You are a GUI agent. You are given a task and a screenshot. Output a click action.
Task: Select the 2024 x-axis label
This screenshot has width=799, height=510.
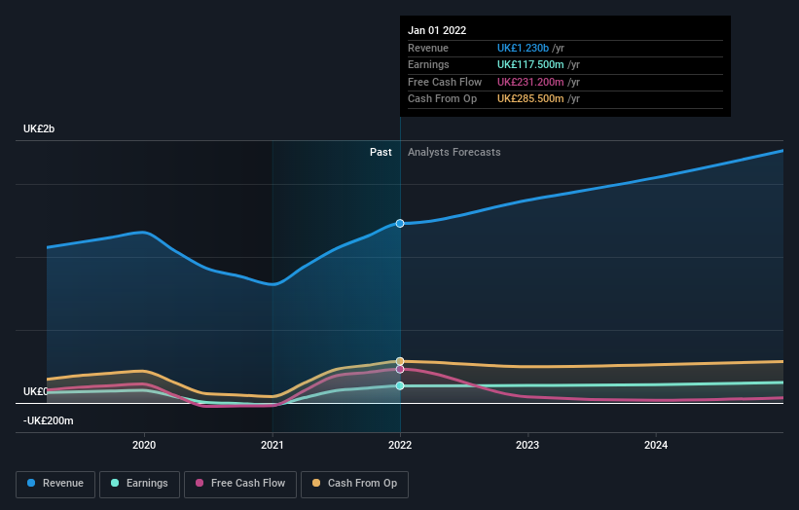[656, 445]
